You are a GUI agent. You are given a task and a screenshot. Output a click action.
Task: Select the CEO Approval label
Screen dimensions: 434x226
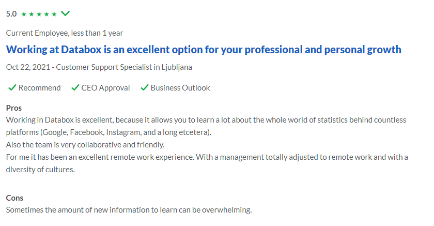click(x=105, y=88)
